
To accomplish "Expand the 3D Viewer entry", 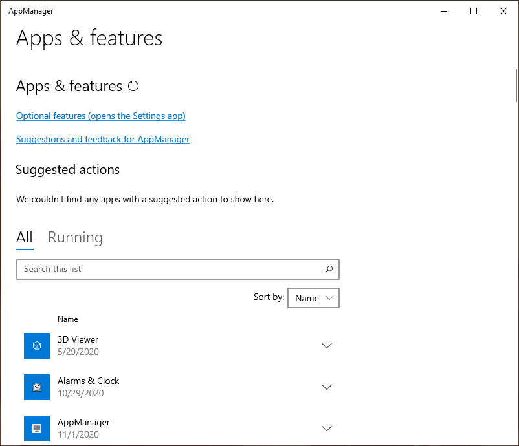I will (327, 346).
